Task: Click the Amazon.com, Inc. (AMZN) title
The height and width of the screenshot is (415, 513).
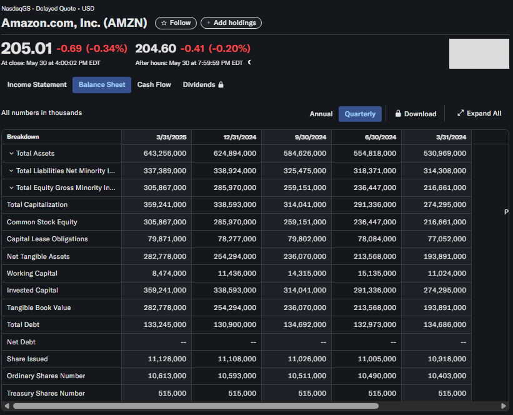Action: point(74,23)
